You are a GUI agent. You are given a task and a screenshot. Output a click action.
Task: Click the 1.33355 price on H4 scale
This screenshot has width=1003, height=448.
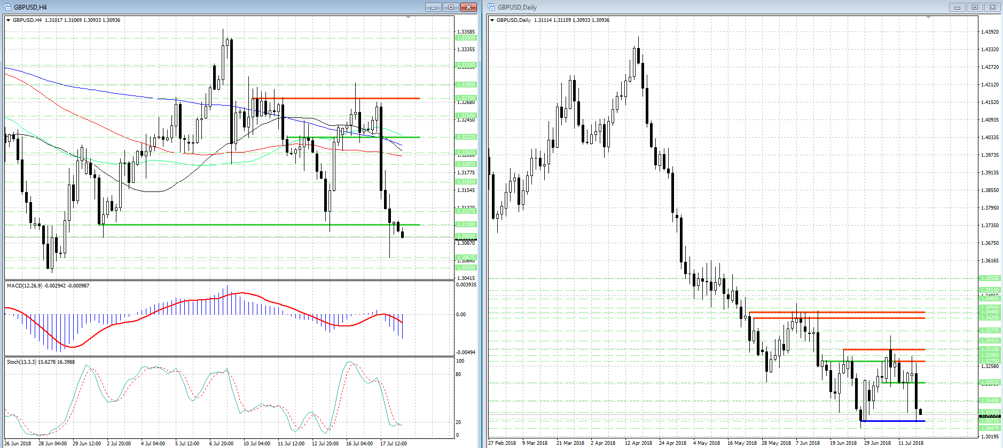pyautogui.click(x=466, y=50)
